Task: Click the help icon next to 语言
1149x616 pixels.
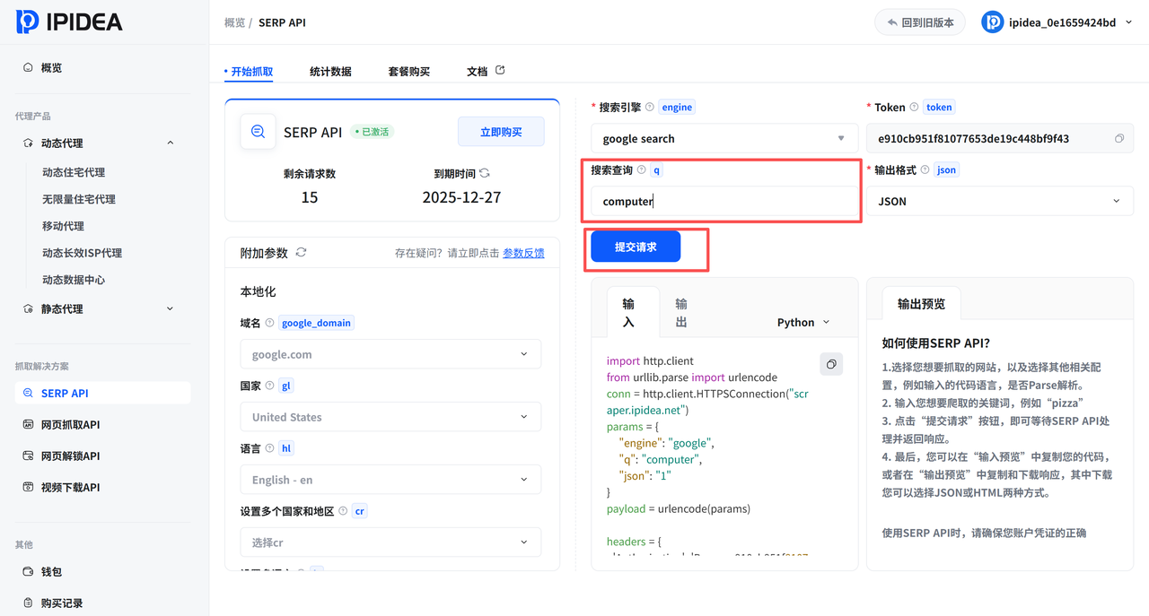Action: click(269, 448)
